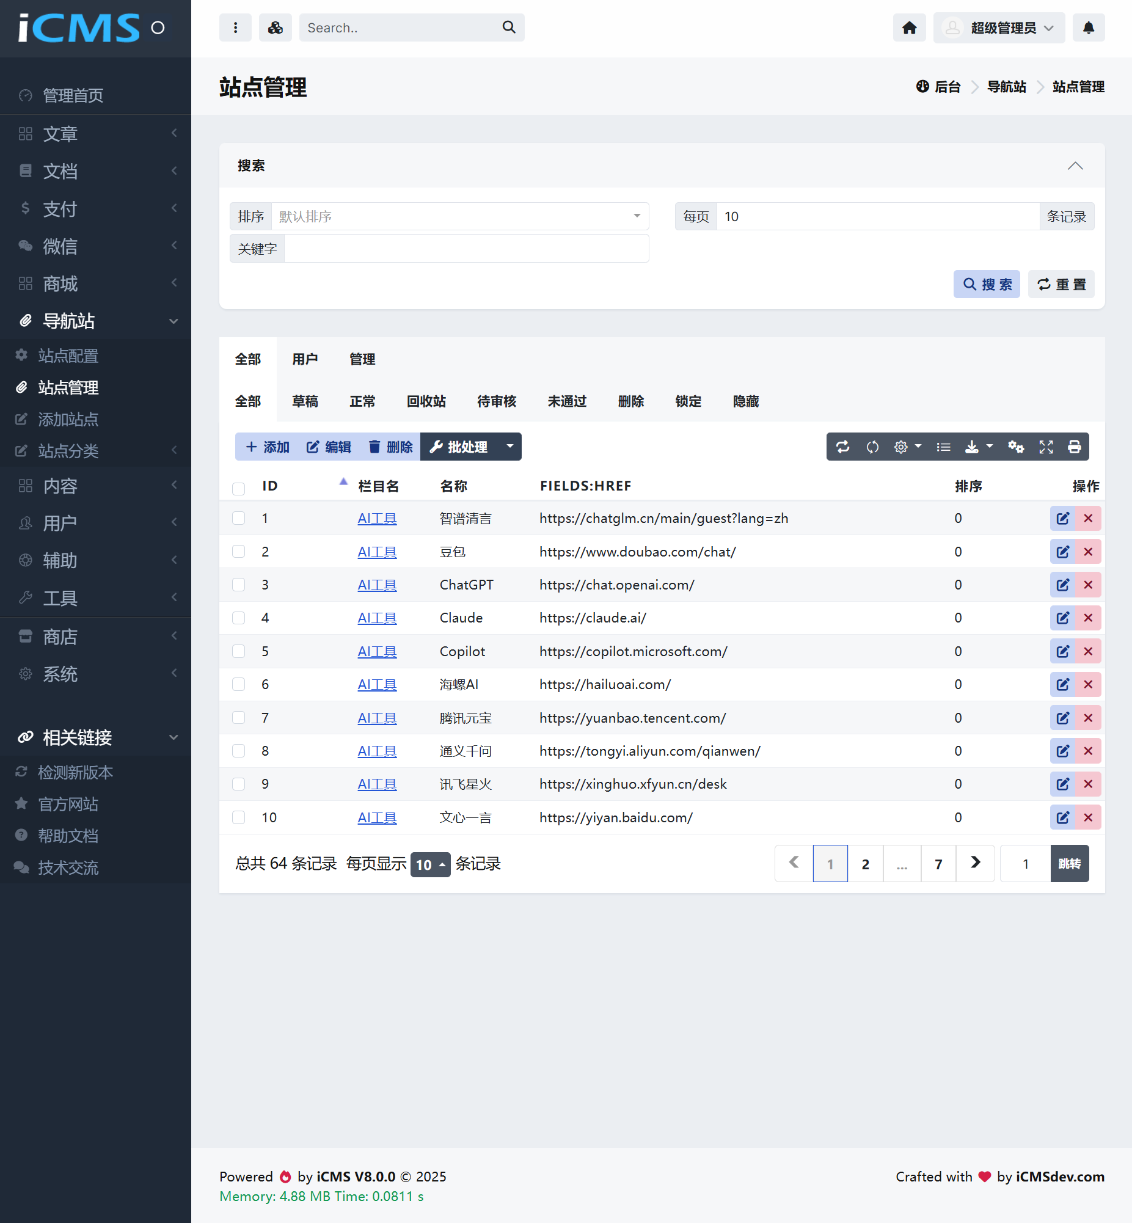Toggle the select-all header checkbox

pos(238,488)
